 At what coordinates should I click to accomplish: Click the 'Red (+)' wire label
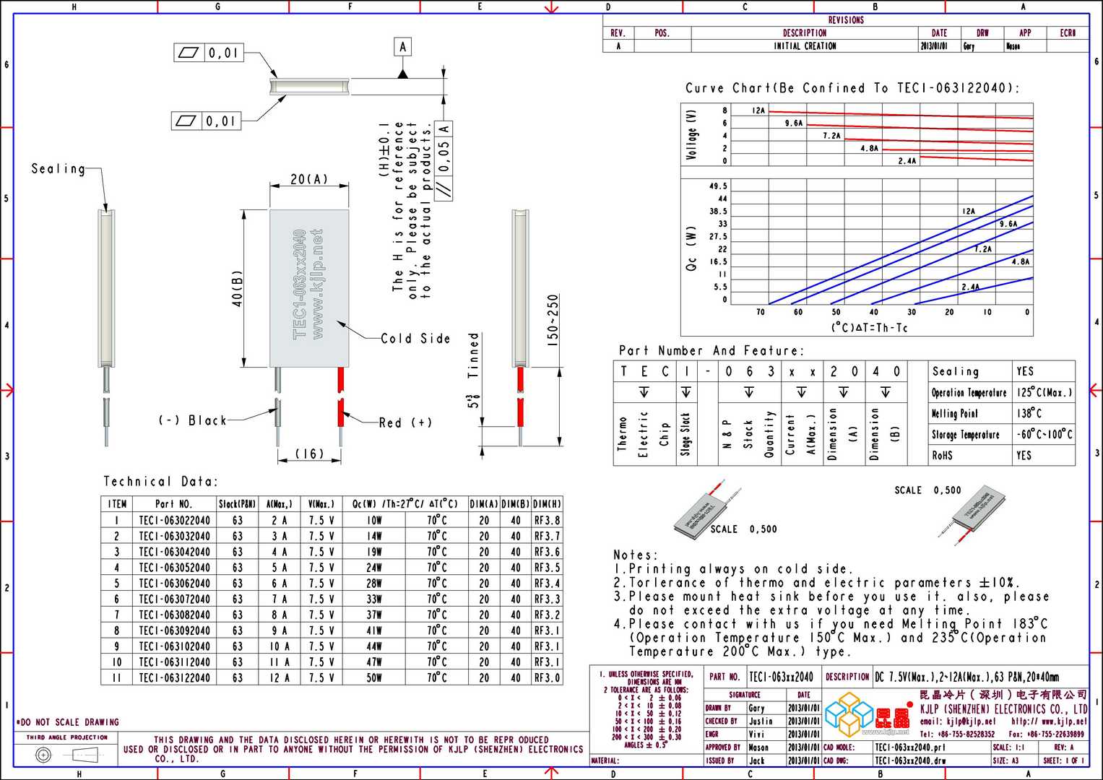[x=405, y=422]
